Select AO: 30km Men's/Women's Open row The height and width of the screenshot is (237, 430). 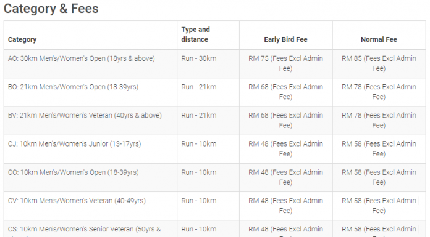215,63
